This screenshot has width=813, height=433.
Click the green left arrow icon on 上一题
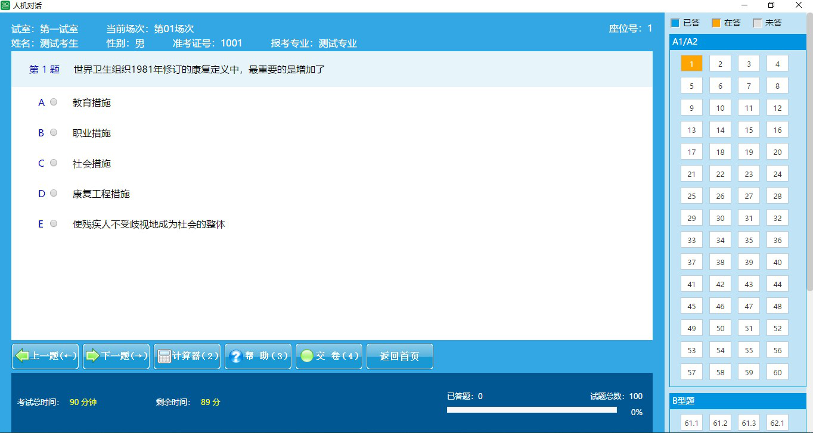(x=22, y=356)
